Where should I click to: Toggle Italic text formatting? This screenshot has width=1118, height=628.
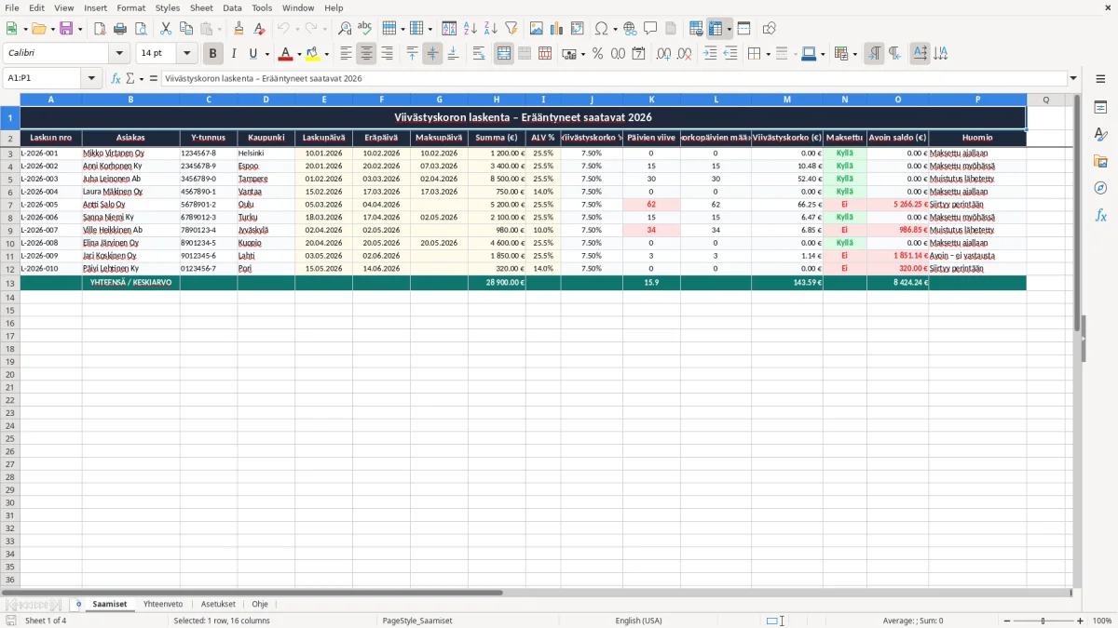tap(233, 54)
